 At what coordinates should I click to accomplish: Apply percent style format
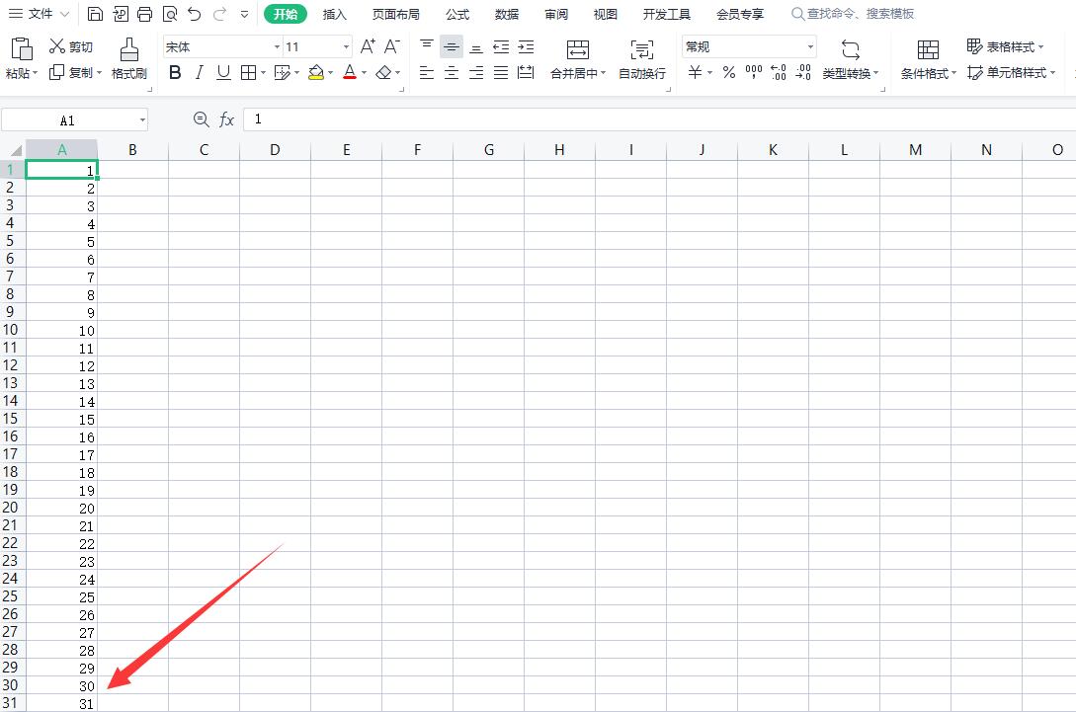(x=729, y=72)
